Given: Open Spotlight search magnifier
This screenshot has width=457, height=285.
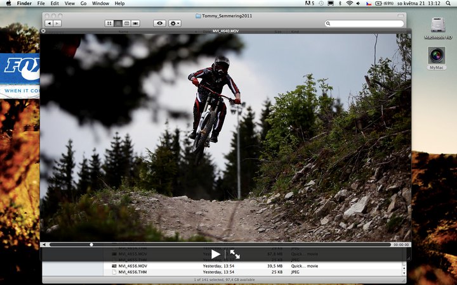Looking at the screenshot, I should point(449,4).
